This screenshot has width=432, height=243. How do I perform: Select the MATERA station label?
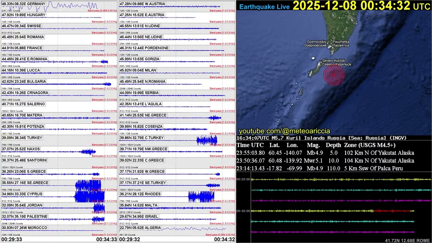point(22,115)
